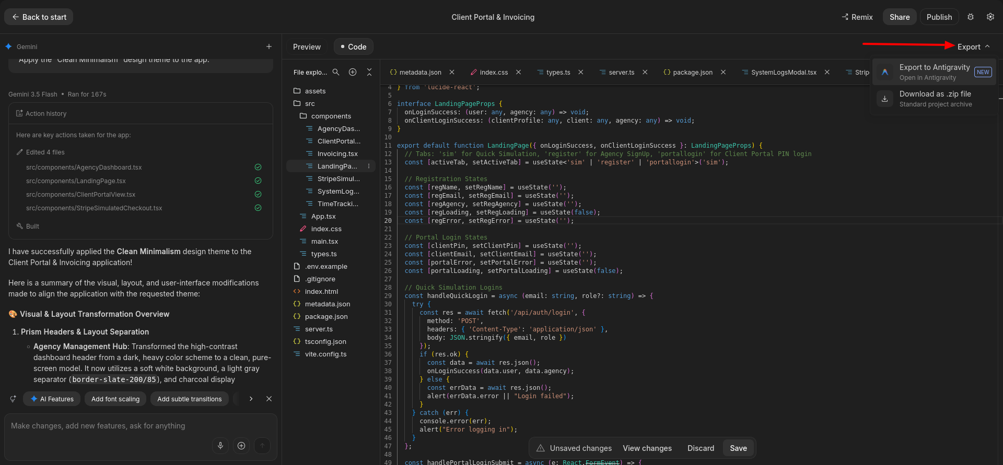Screen dimensions: 1003x465
Task: Close the SystemLogsModal.tsx tab
Action: tap(827, 73)
